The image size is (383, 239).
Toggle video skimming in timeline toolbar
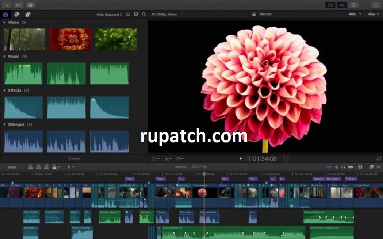click(x=329, y=167)
